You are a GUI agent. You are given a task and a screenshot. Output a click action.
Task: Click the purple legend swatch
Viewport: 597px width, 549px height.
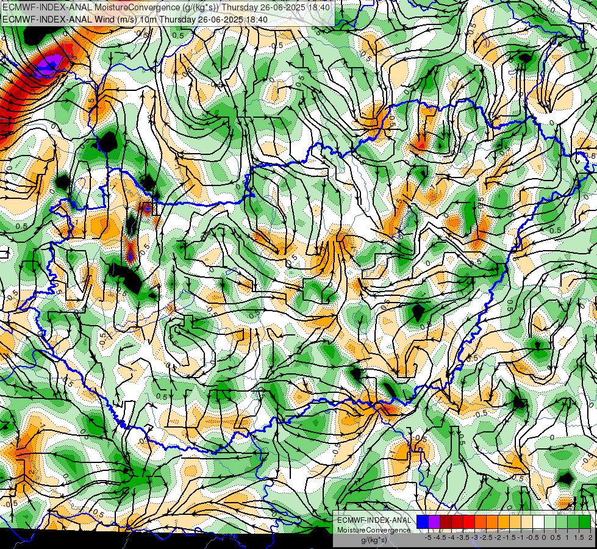[434, 522]
